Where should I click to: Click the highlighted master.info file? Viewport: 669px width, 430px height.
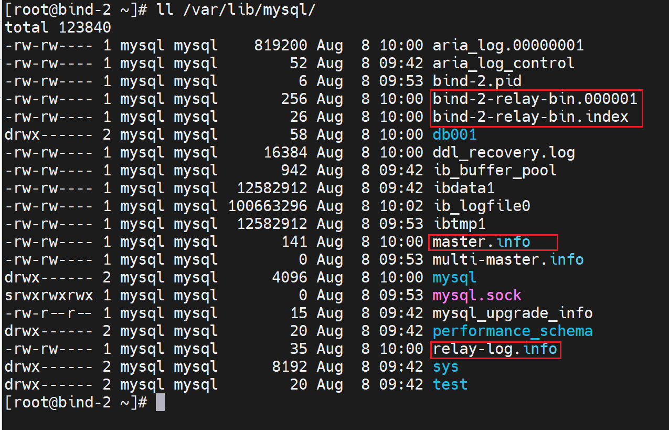point(481,242)
